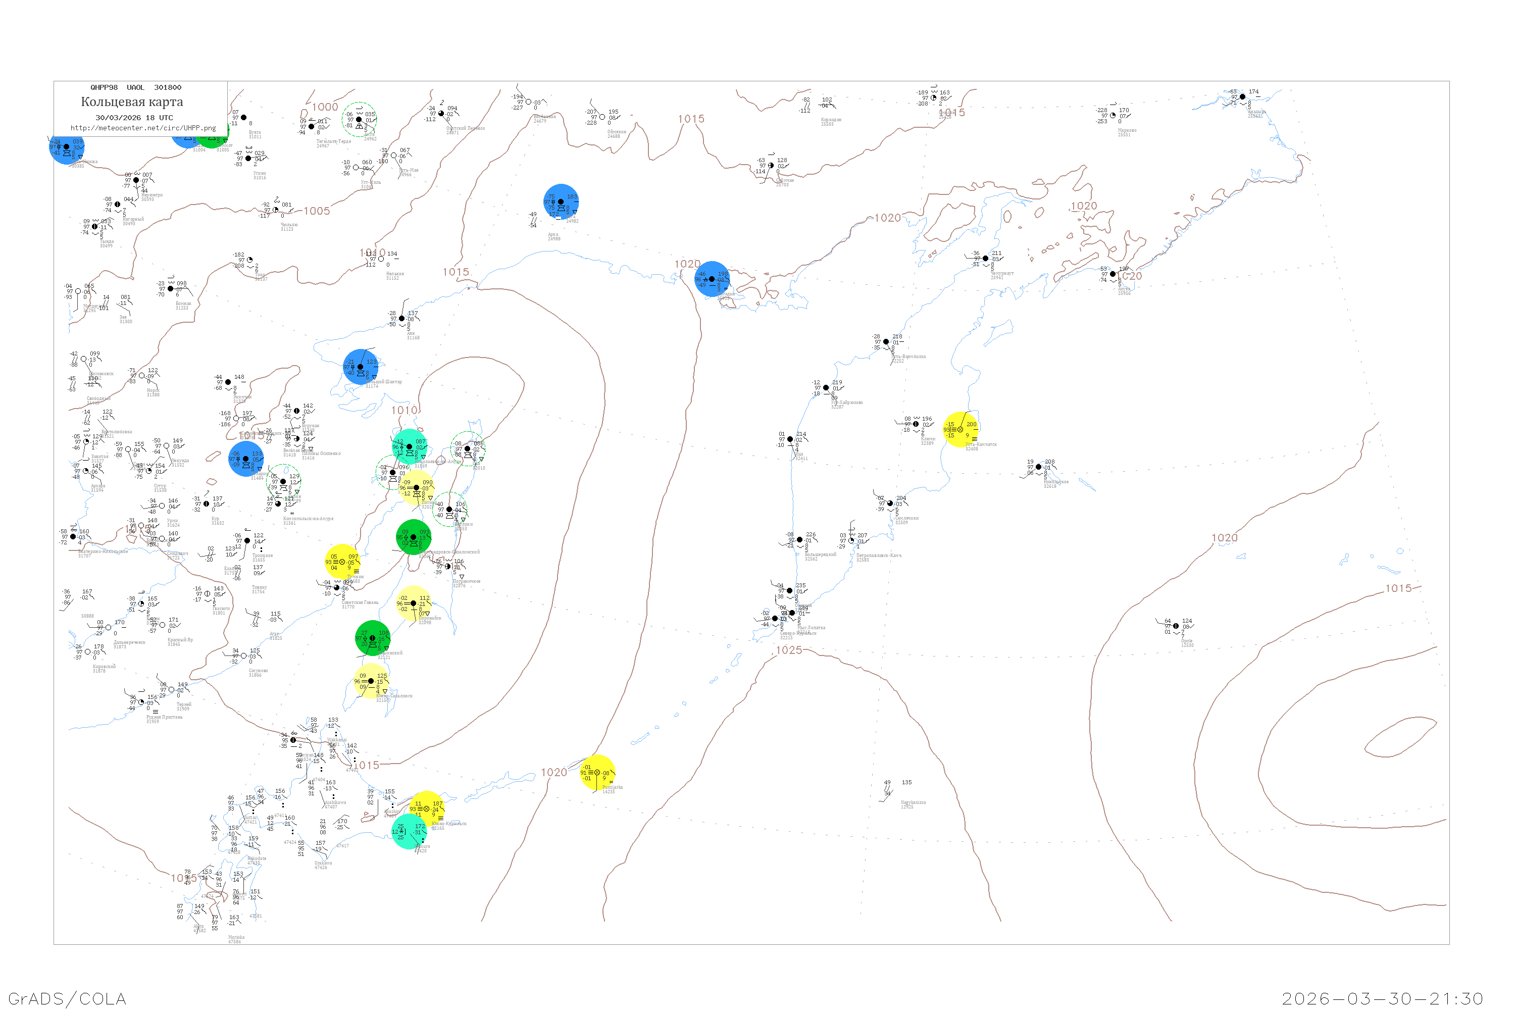Click the 1000 isobar label near top
The width and height of the screenshot is (1515, 1010).
point(325,107)
